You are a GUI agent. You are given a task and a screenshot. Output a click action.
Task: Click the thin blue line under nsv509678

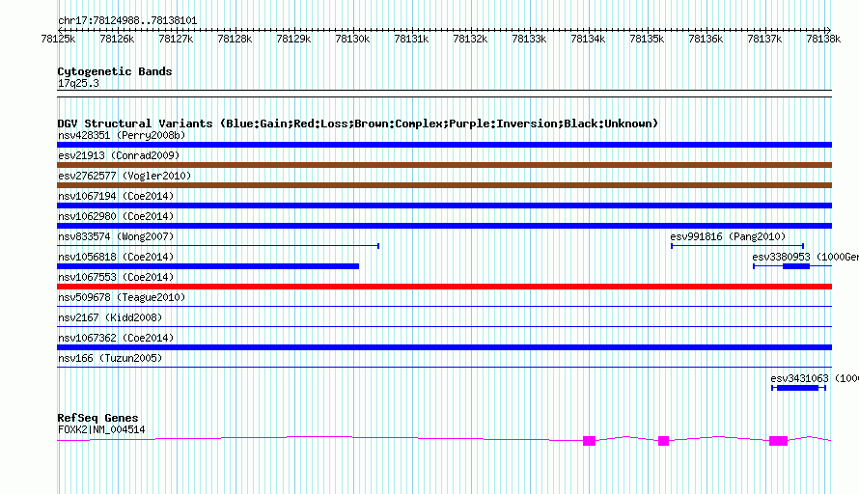coord(444,306)
